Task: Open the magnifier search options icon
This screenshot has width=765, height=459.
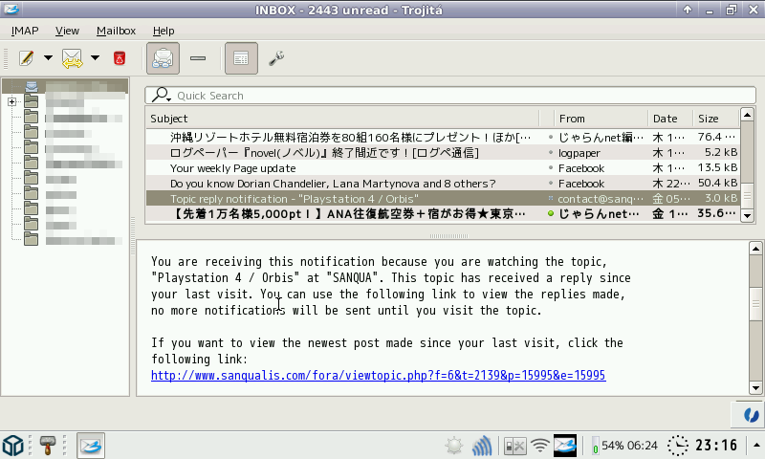Action: point(161,96)
